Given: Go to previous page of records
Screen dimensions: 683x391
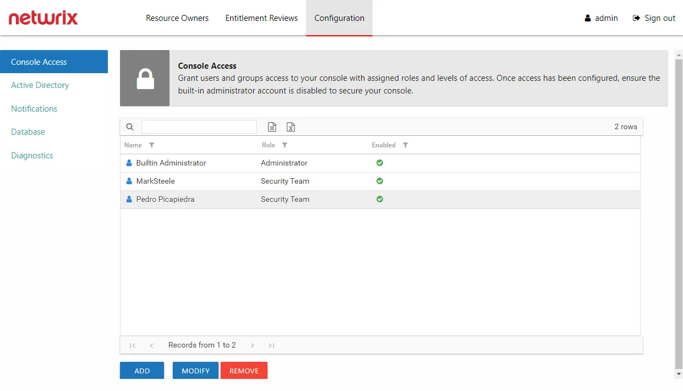Looking at the screenshot, I should pos(151,345).
